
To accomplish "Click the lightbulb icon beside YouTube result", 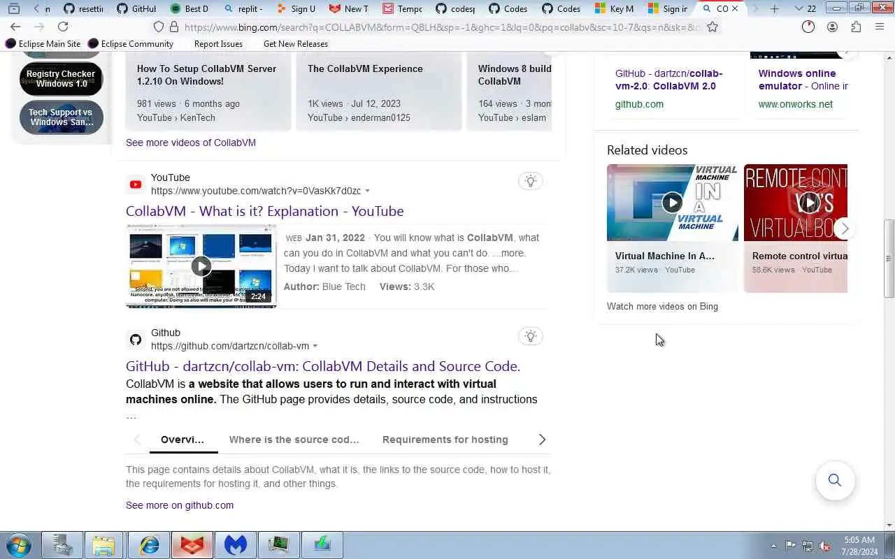I will pyautogui.click(x=531, y=181).
